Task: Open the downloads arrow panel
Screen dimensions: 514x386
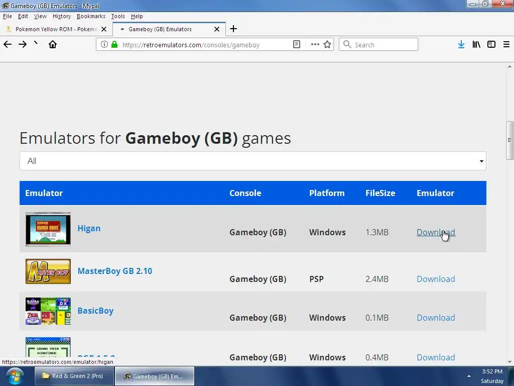Action: [x=461, y=44]
